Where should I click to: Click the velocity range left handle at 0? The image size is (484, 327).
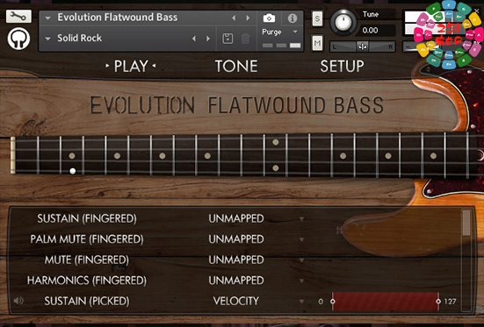[x=332, y=302]
